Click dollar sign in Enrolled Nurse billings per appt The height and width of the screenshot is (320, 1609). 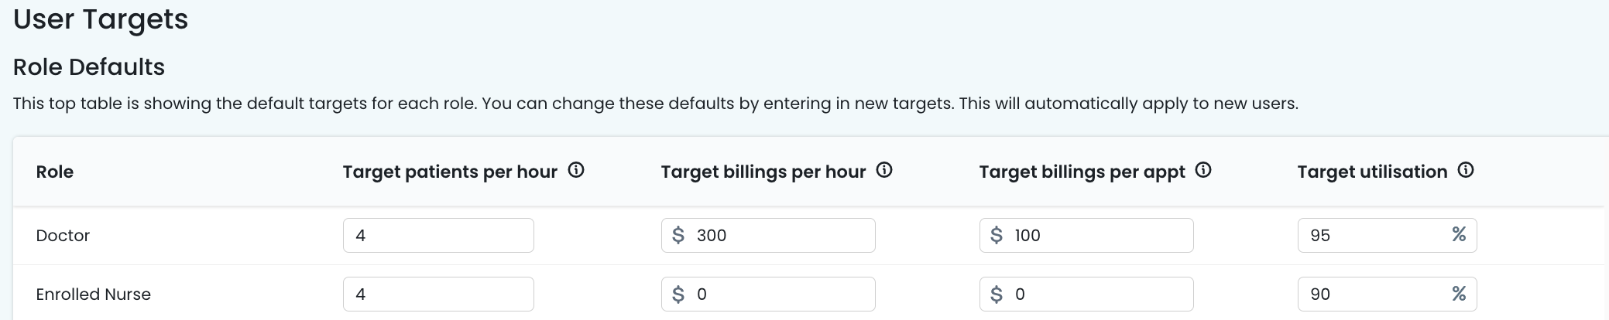tap(997, 294)
